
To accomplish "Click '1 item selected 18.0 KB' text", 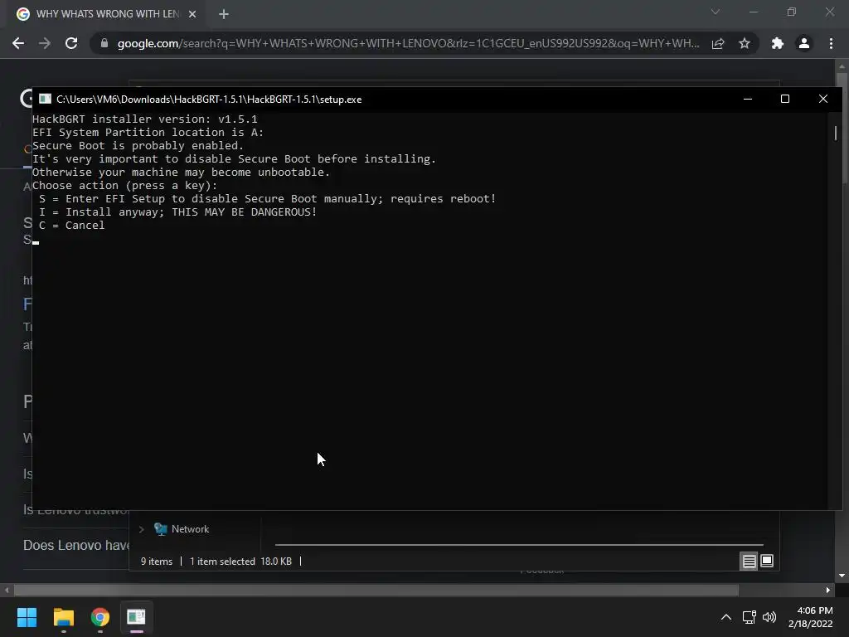I will (x=241, y=562).
